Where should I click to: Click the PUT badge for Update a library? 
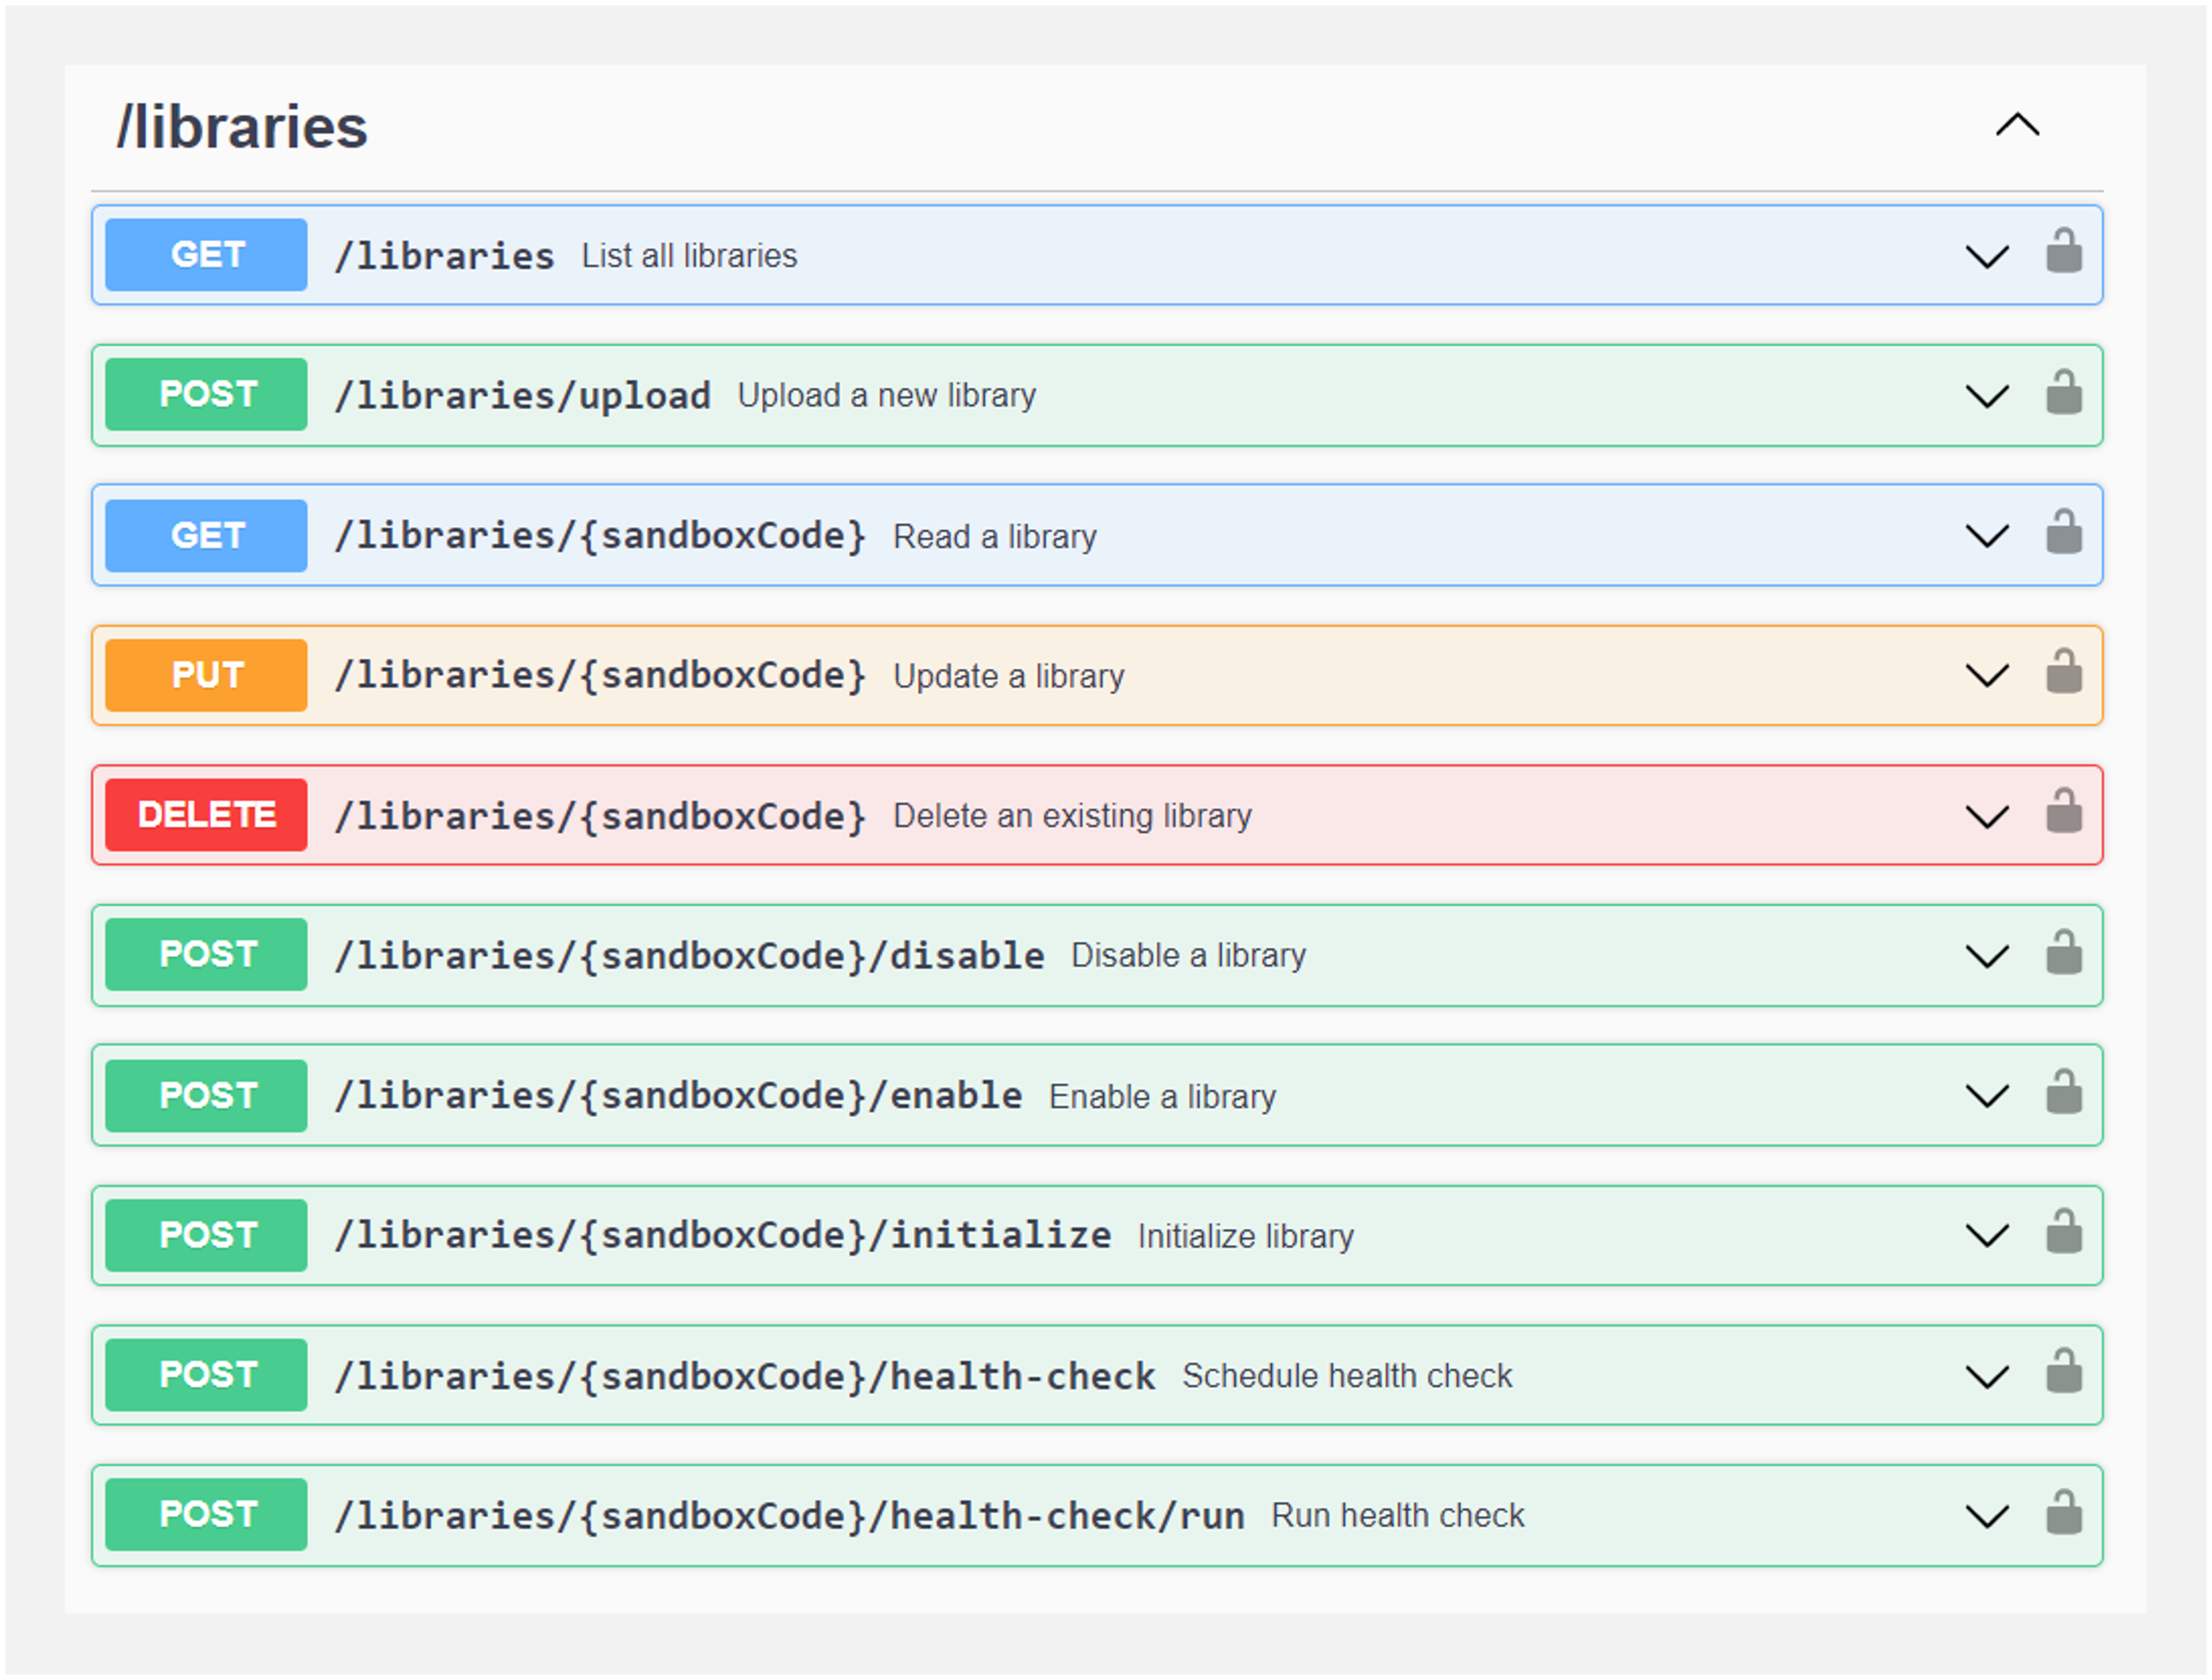pyautogui.click(x=206, y=675)
